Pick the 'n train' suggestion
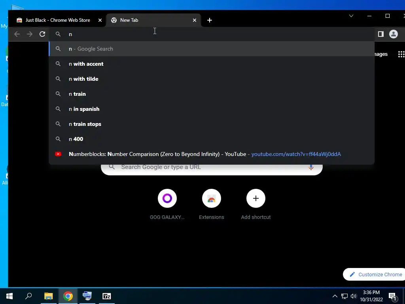This screenshot has width=405, height=304. point(212,94)
